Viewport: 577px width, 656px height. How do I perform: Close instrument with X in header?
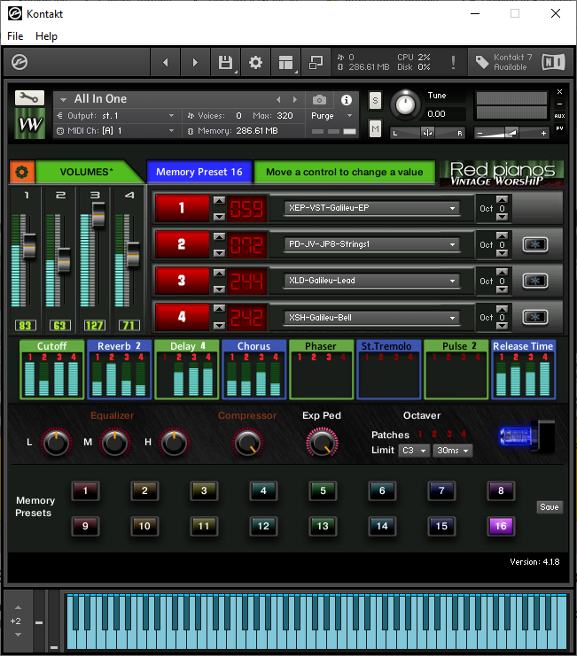pyautogui.click(x=559, y=91)
